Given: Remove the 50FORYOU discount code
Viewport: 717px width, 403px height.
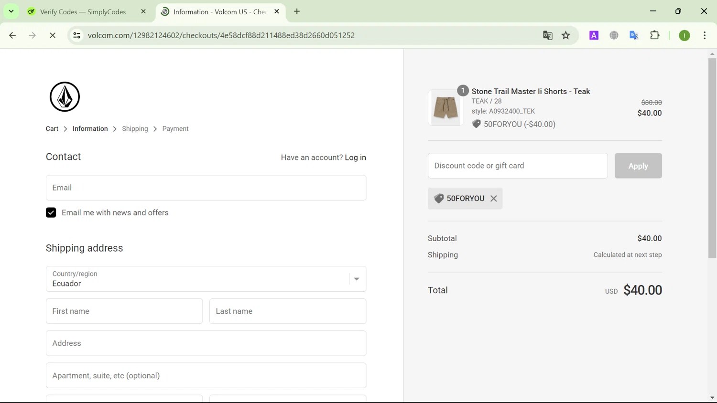Looking at the screenshot, I should tap(494, 199).
